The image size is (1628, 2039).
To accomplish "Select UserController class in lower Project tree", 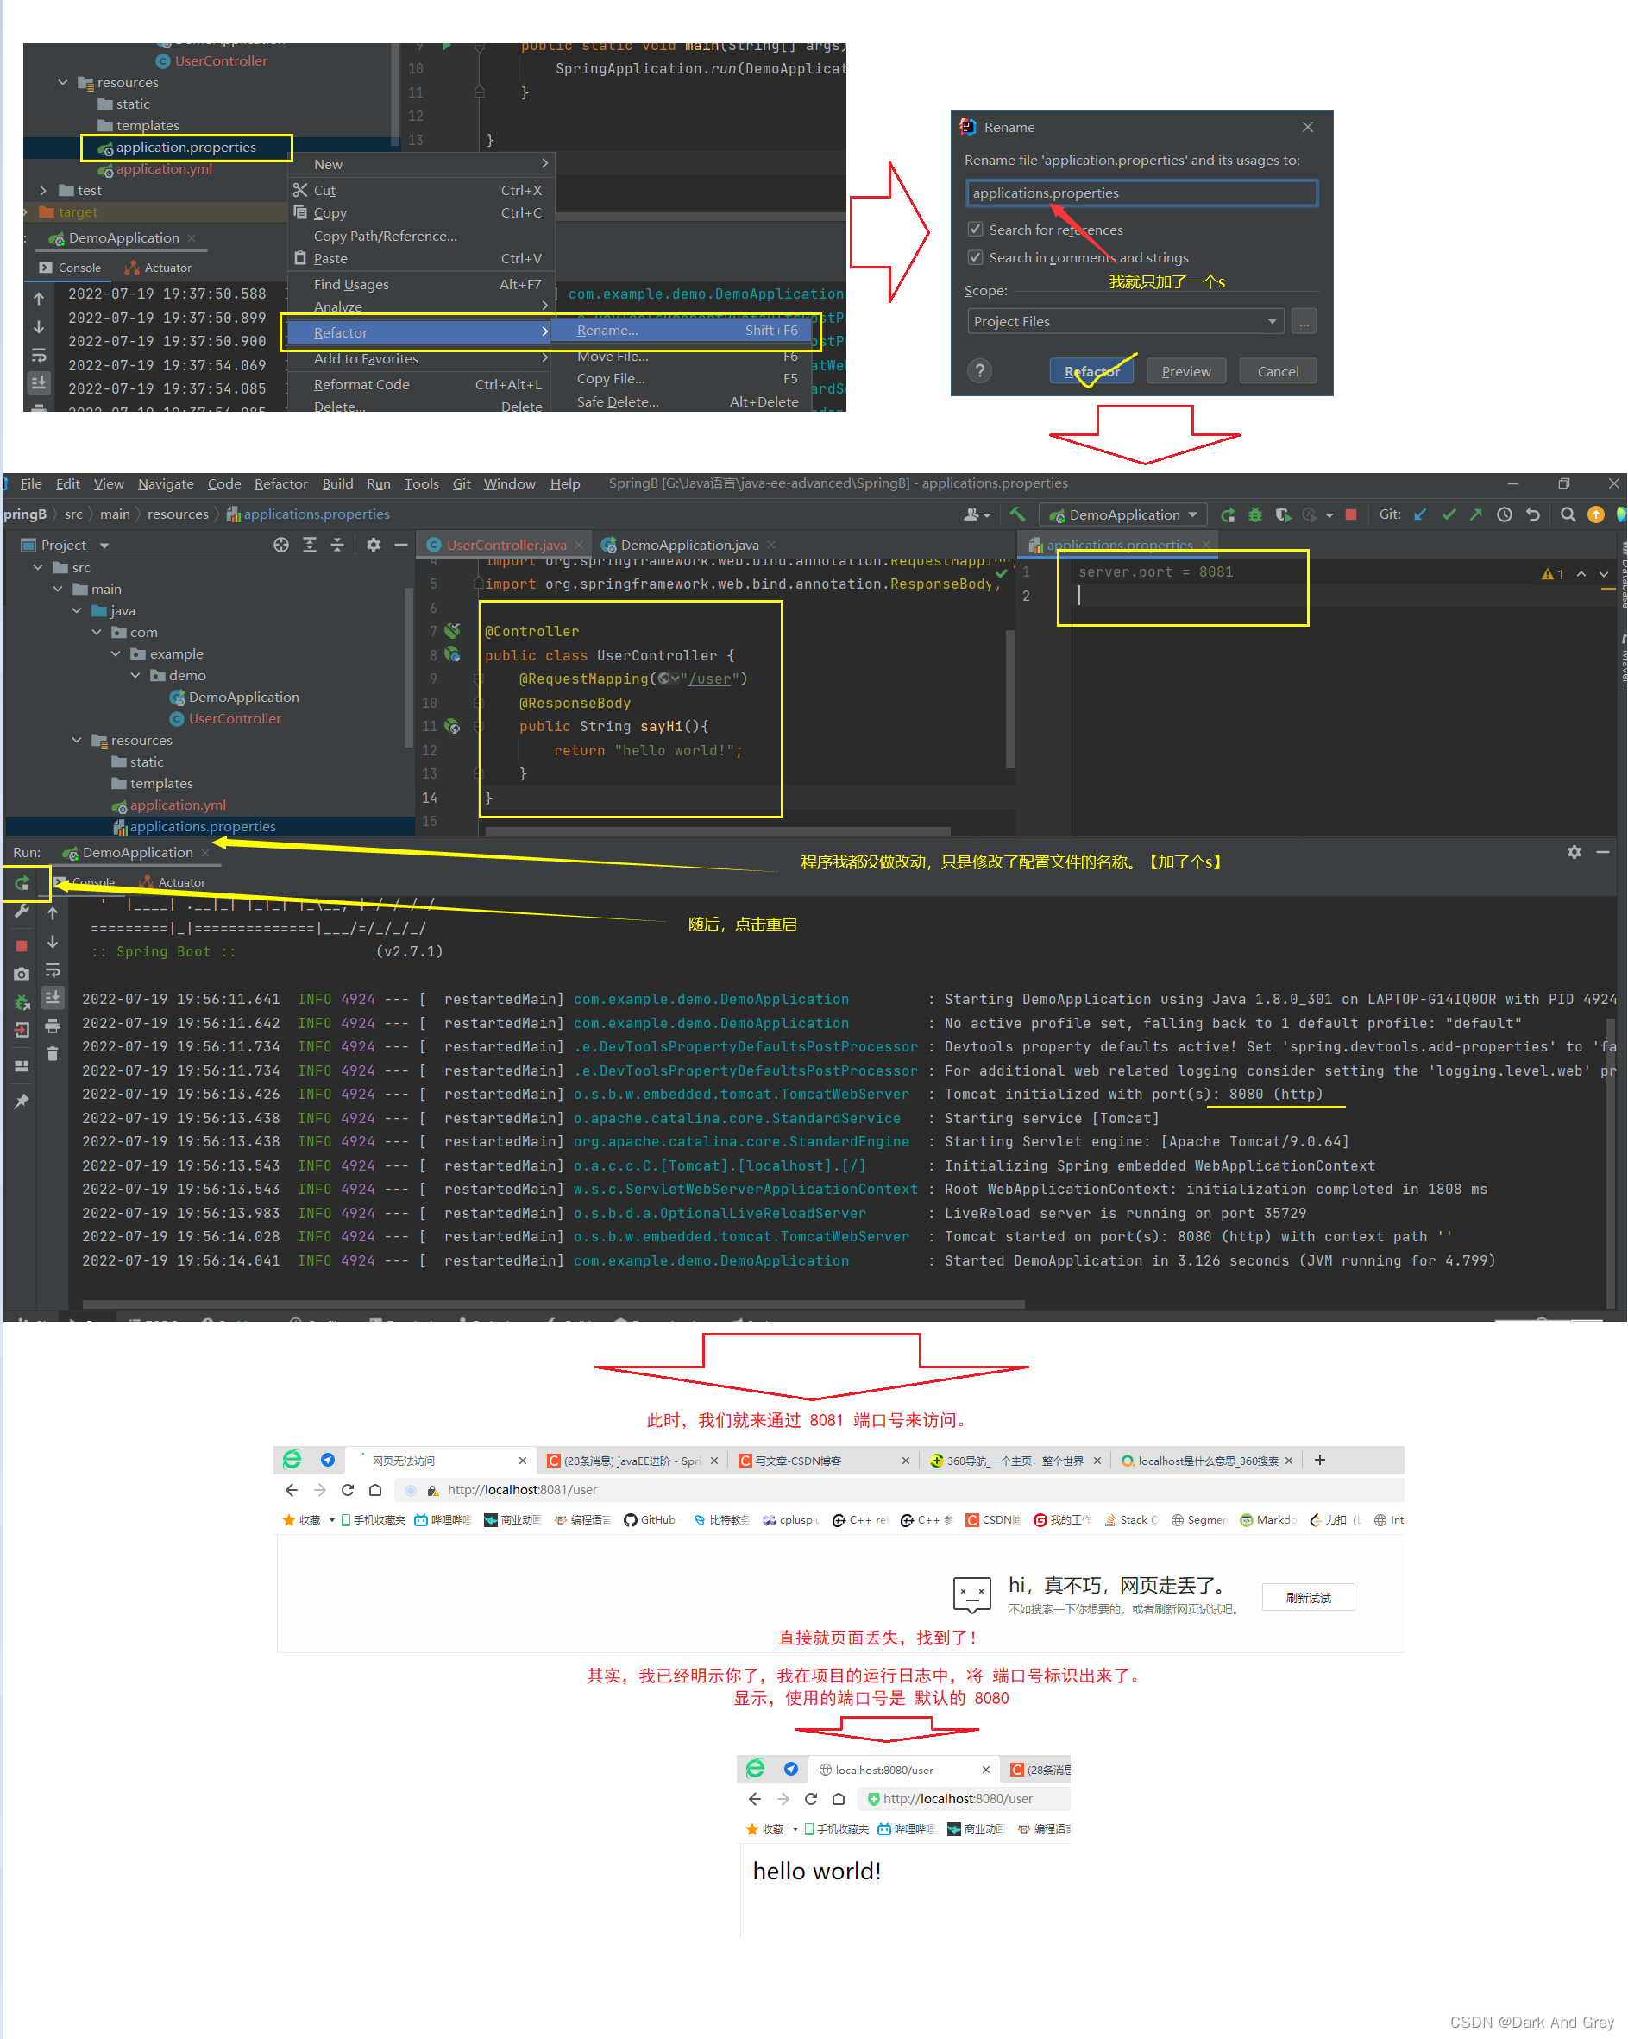I will (235, 719).
